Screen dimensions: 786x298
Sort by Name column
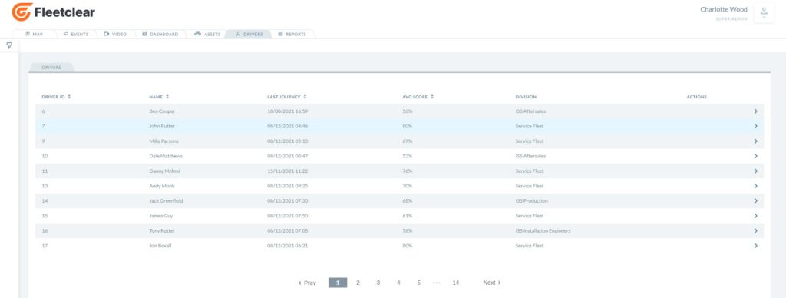click(x=159, y=97)
